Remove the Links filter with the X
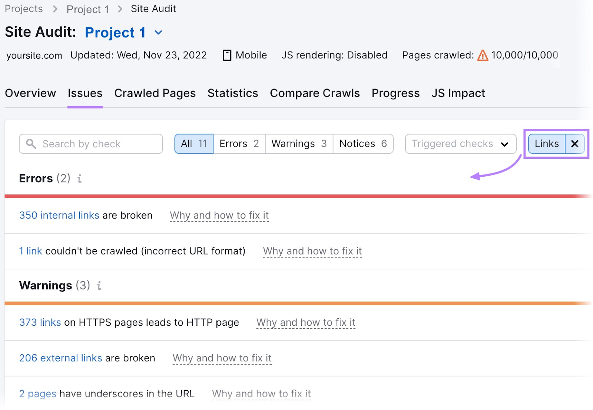 [x=574, y=144]
